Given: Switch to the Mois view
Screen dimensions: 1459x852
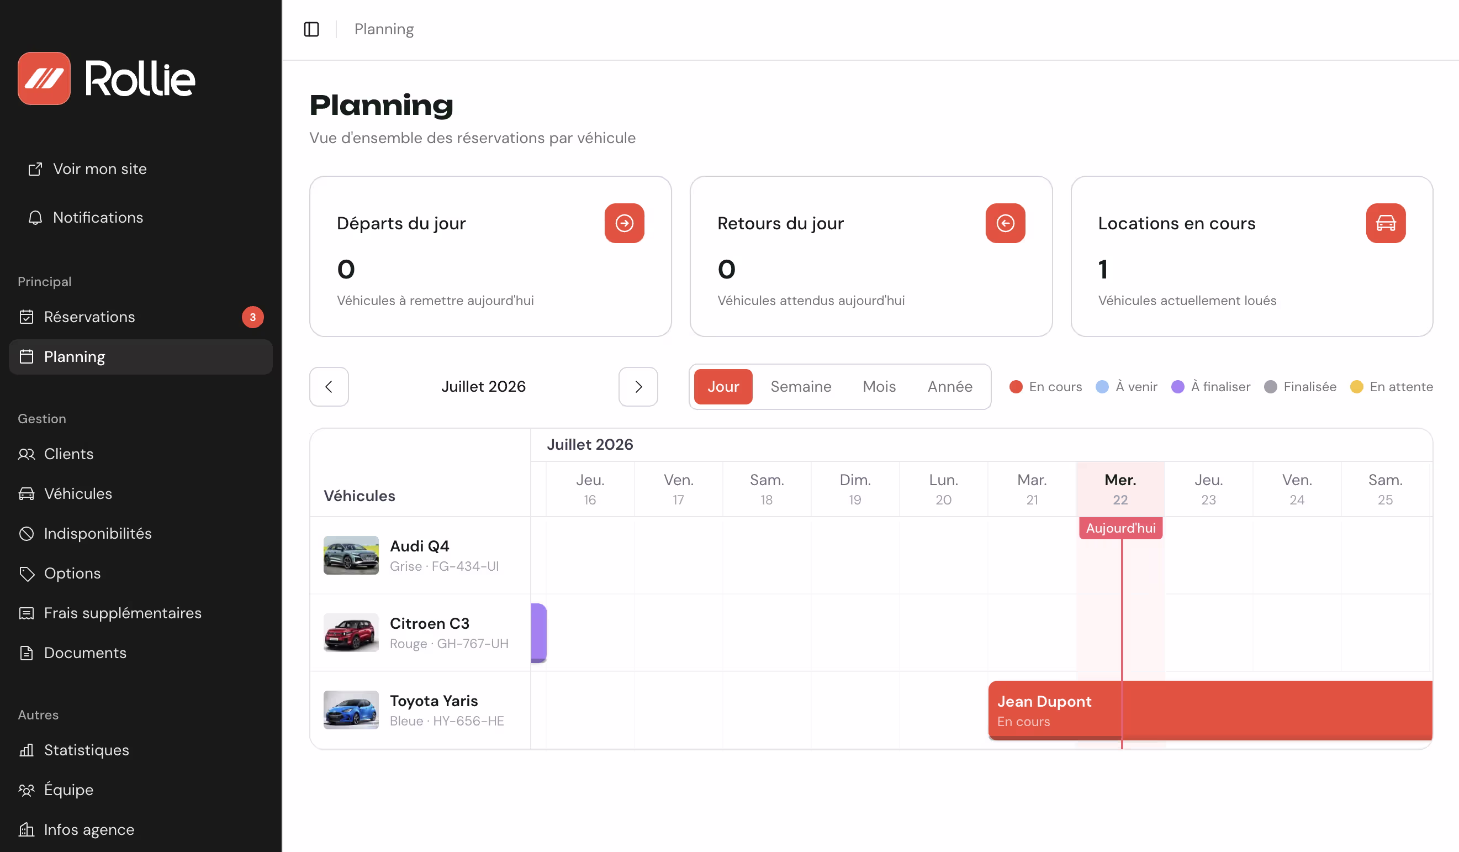Looking at the screenshot, I should (x=879, y=386).
